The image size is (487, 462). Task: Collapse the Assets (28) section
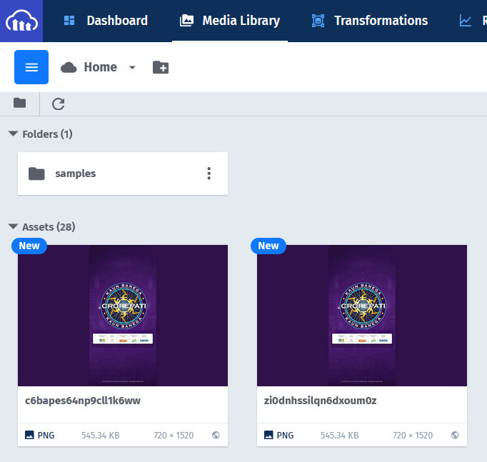coord(13,226)
